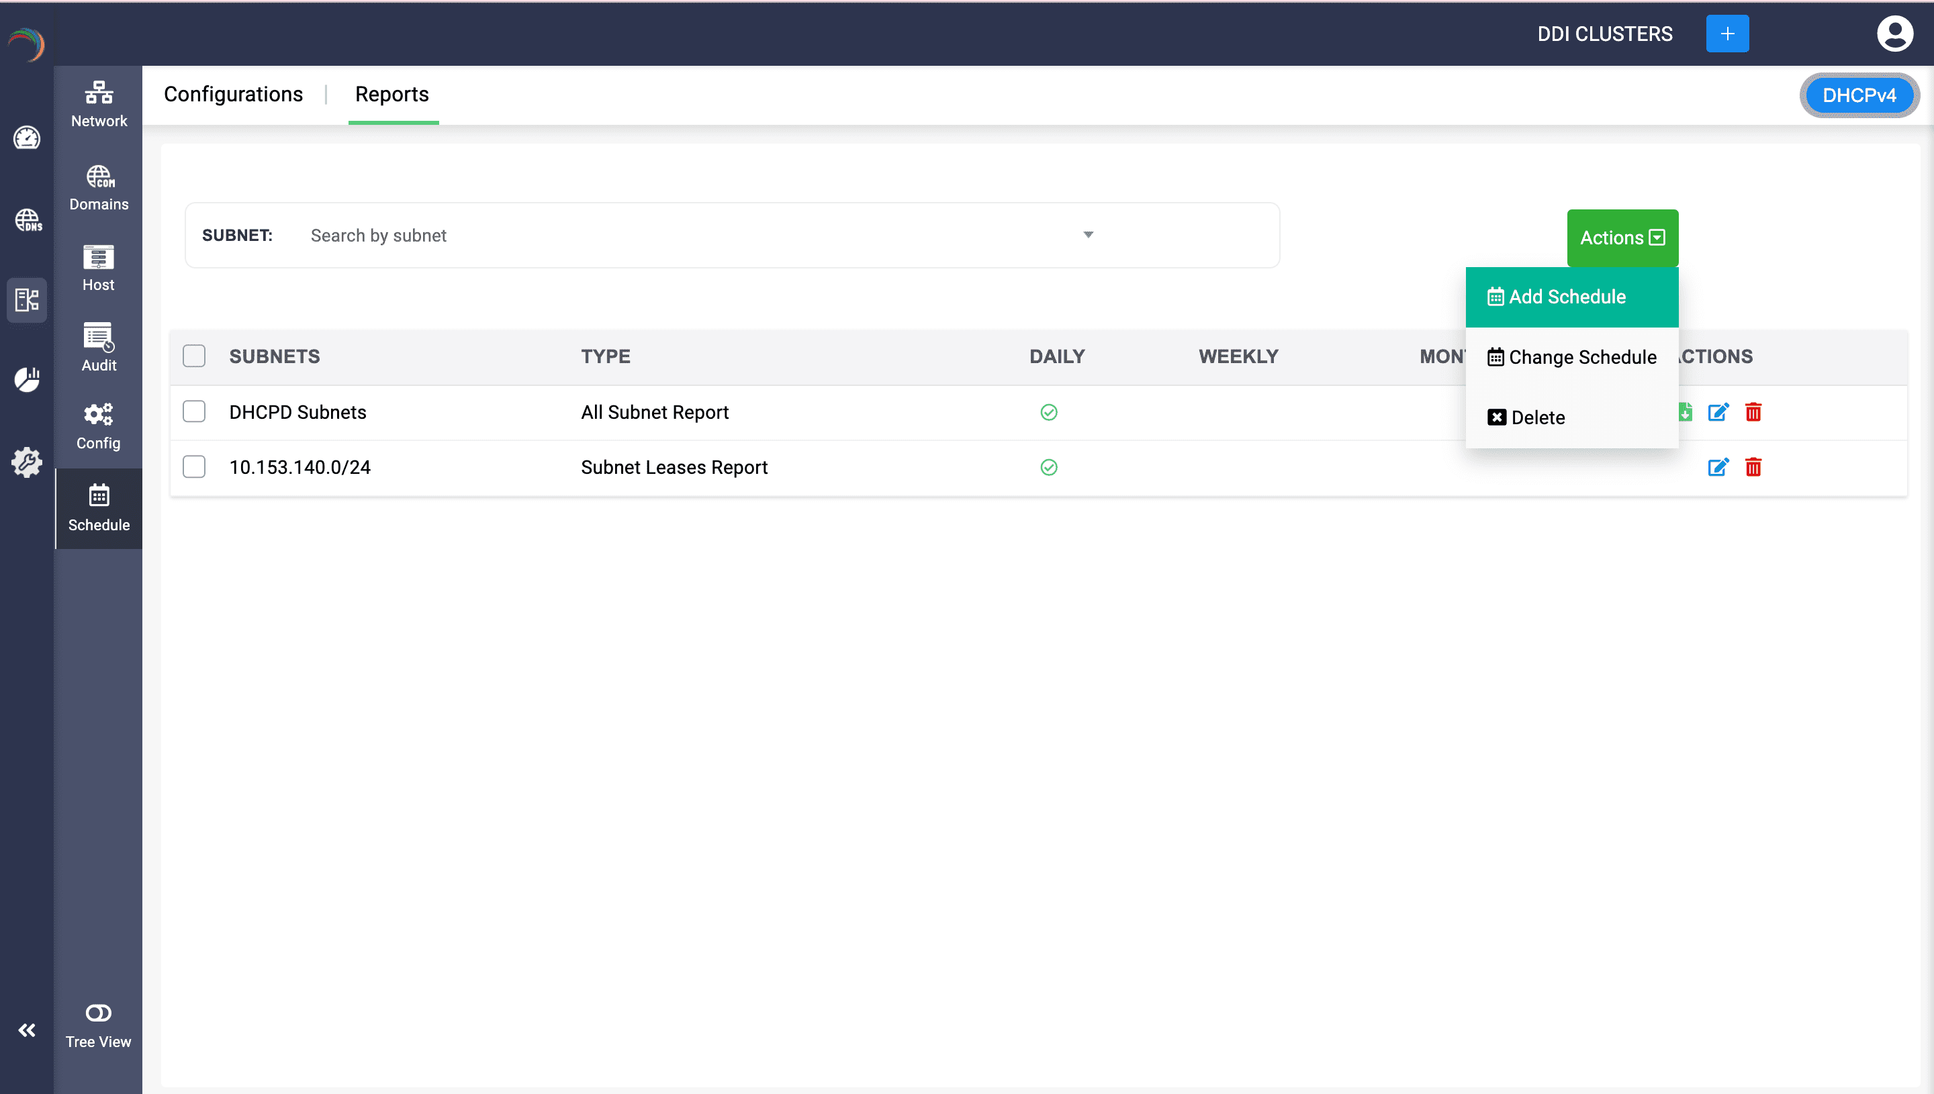Viewport: 1934px width, 1094px height.
Task: Click the blue plus add cluster button
Action: (x=1726, y=34)
